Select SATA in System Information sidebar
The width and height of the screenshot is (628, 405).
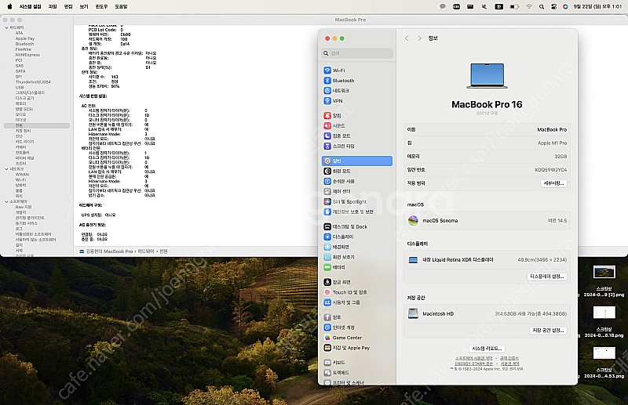pyautogui.click(x=20, y=71)
